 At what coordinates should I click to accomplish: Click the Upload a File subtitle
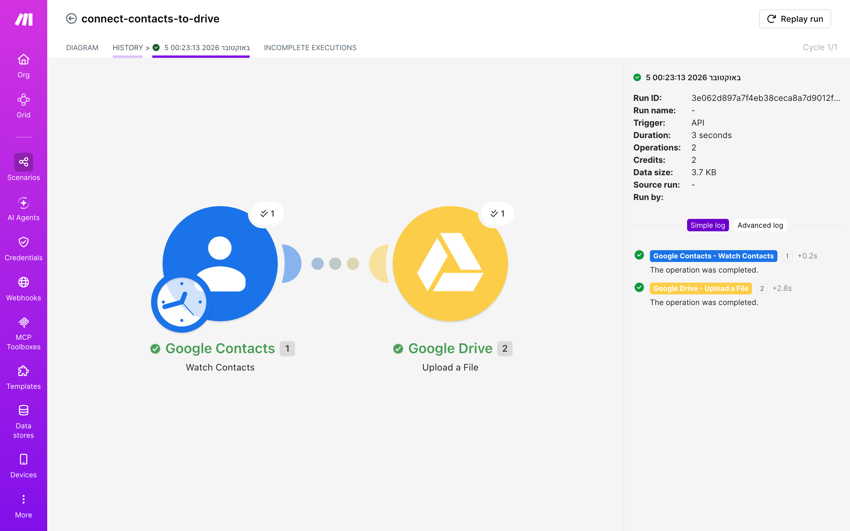[x=450, y=367]
